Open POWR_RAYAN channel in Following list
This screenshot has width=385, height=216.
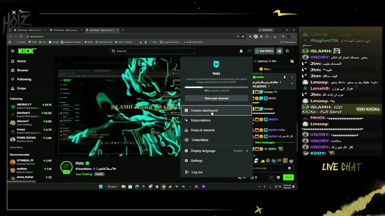pos(31,139)
